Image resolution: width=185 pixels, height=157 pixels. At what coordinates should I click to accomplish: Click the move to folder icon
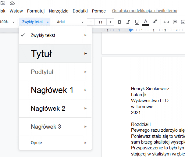point(3,3)
